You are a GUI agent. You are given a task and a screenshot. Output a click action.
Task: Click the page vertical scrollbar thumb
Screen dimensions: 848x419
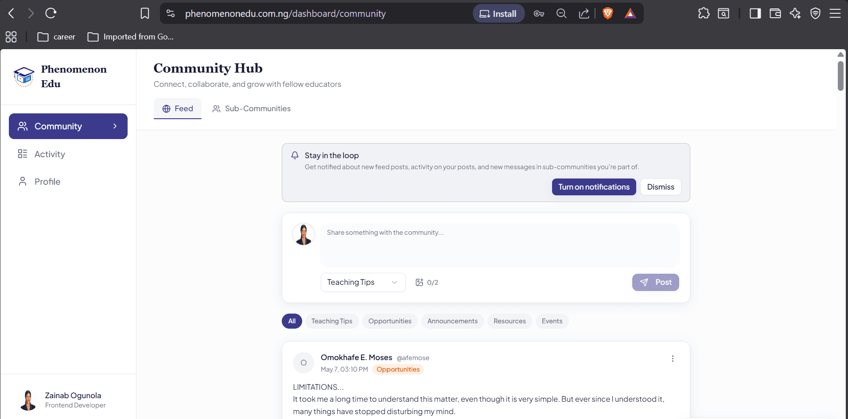(840, 76)
